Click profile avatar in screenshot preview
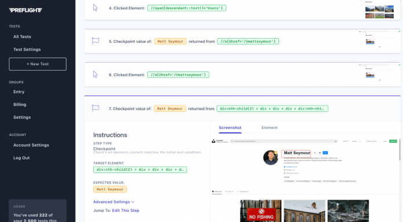403x222 pixels. point(270,157)
